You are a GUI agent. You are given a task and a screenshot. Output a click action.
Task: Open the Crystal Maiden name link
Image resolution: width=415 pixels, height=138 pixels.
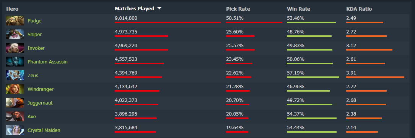pyautogui.click(x=44, y=130)
